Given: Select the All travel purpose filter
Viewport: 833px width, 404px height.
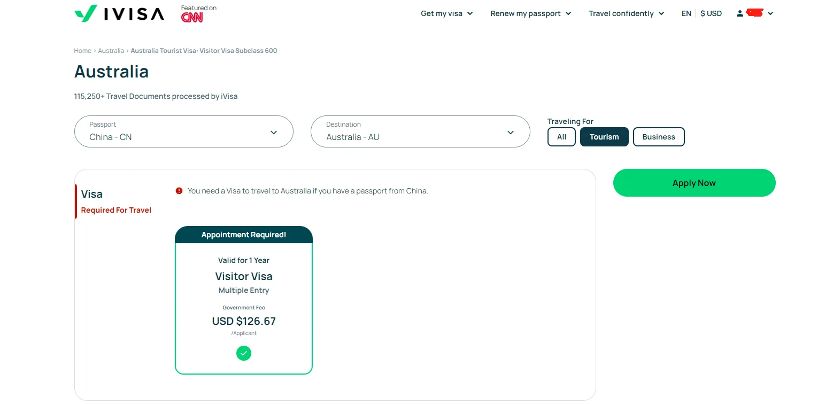Looking at the screenshot, I should point(561,137).
